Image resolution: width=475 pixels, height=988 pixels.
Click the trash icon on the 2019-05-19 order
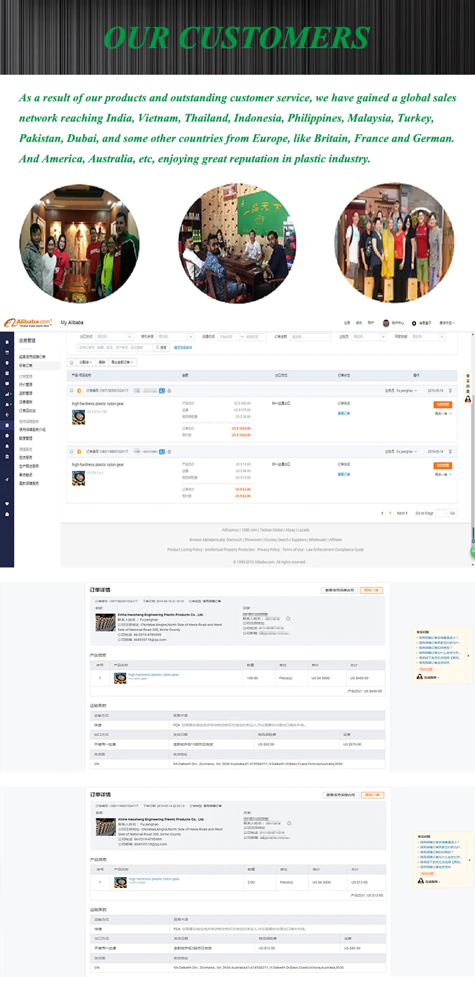pos(450,391)
